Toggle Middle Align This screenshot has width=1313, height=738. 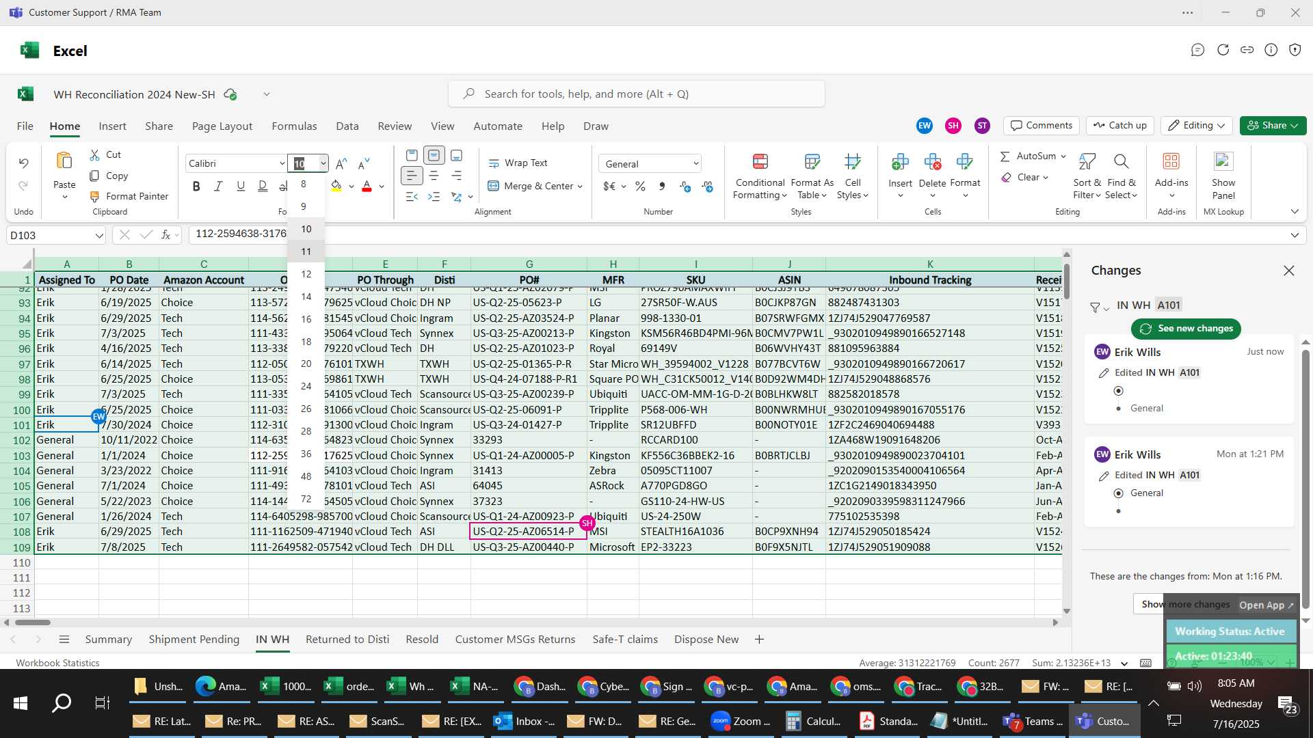tap(434, 156)
